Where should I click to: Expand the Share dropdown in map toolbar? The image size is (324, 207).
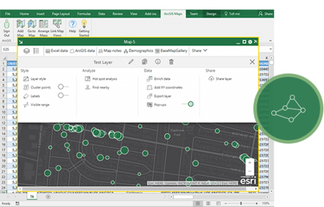[199, 50]
